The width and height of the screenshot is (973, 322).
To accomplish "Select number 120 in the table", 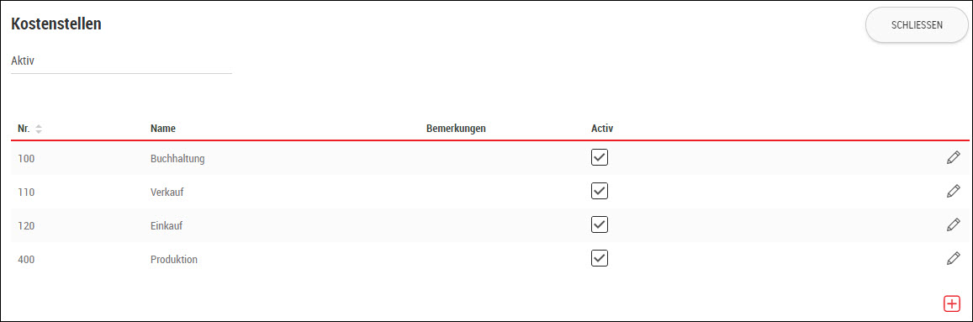I will 26,226.
